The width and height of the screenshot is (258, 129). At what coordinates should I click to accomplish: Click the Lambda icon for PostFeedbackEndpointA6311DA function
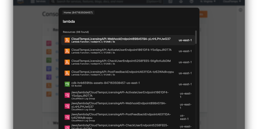67,73
